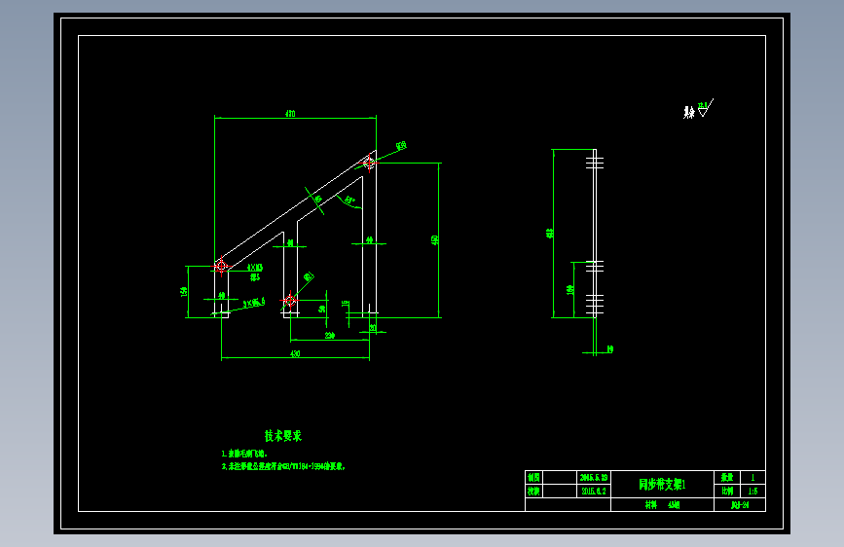Click the drawing title 同步带支架1
The image size is (844, 547).
click(x=662, y=485)
